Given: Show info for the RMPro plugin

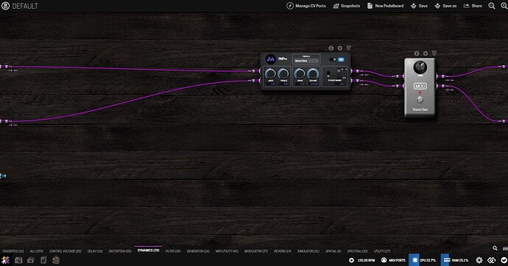Looking at the screenshot, I should pyautogui.click(x=331, y=48).
